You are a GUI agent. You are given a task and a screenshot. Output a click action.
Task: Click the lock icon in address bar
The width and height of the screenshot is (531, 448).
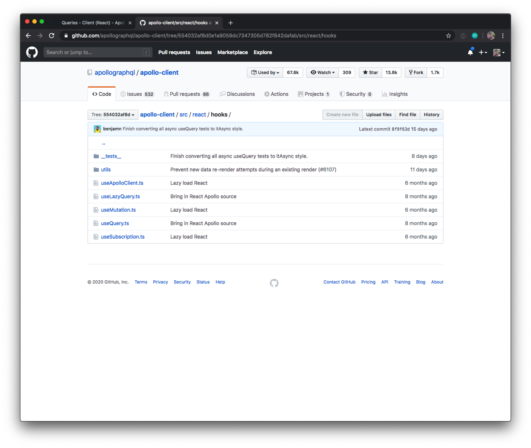pos(66,36)
